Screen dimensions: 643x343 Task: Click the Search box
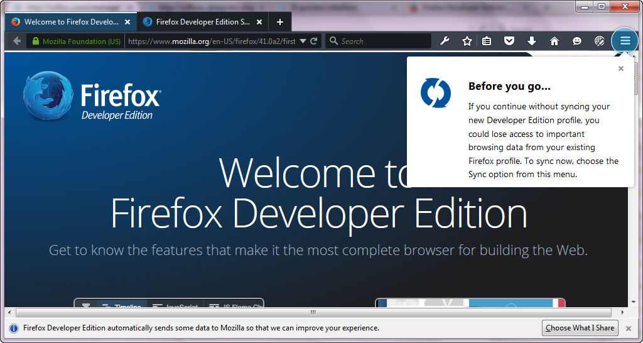coord(378,41)
